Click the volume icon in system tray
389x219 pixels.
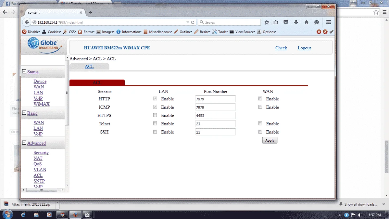pyautogui.click(x=360, y=215)
